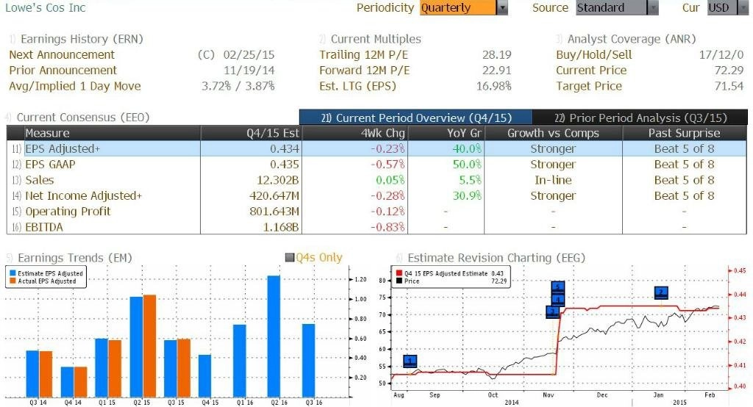Screen dimensions: 753x407
Task: Click the Current Price value 72.29
Action: click(729, 70)
